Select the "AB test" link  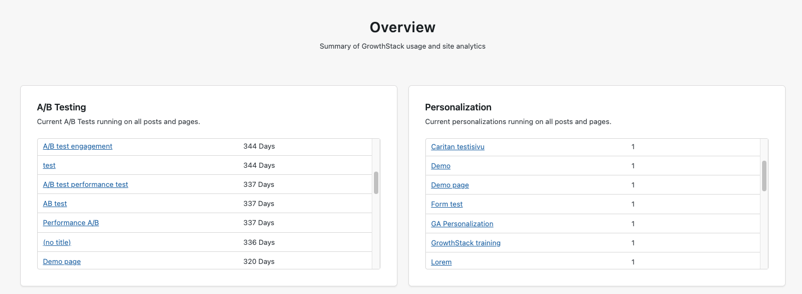[55, 204]
